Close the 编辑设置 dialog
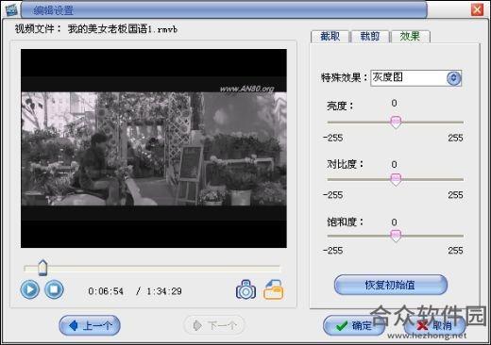491x345 pixels. pyautogui.click(x=477, y=9)
